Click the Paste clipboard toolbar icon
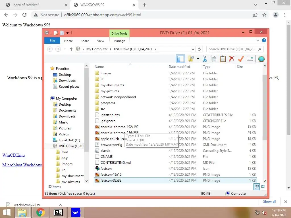The image size is (291, 218). pos(223,59)
